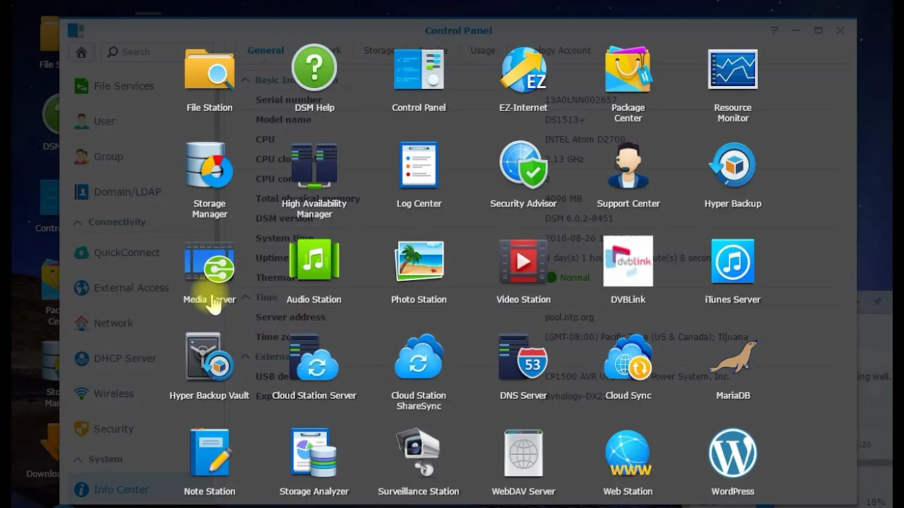Launch WebDAV Server

pyautogui.click(x=523, y=454)
